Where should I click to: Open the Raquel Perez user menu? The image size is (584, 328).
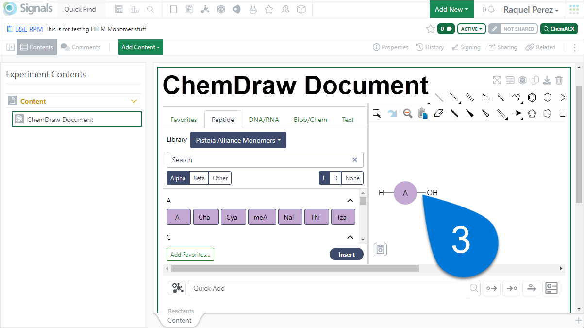coord(531,10)
